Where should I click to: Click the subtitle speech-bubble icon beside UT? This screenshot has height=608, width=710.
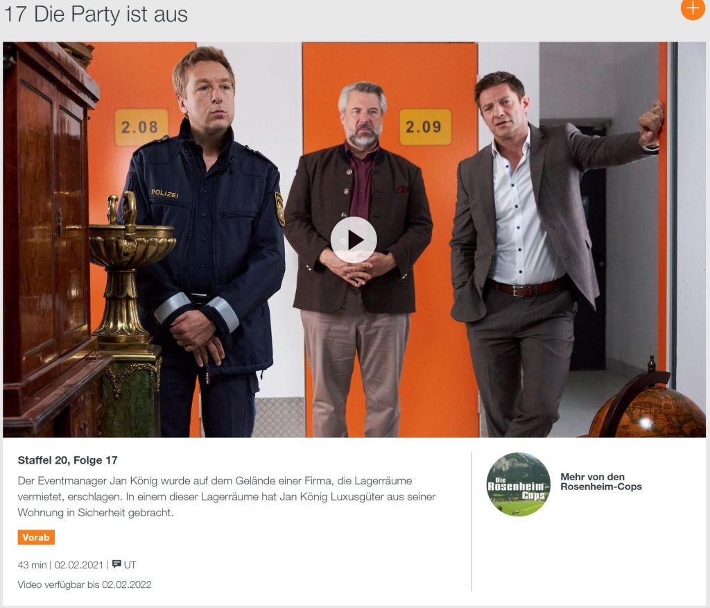[x=116, y=564]
